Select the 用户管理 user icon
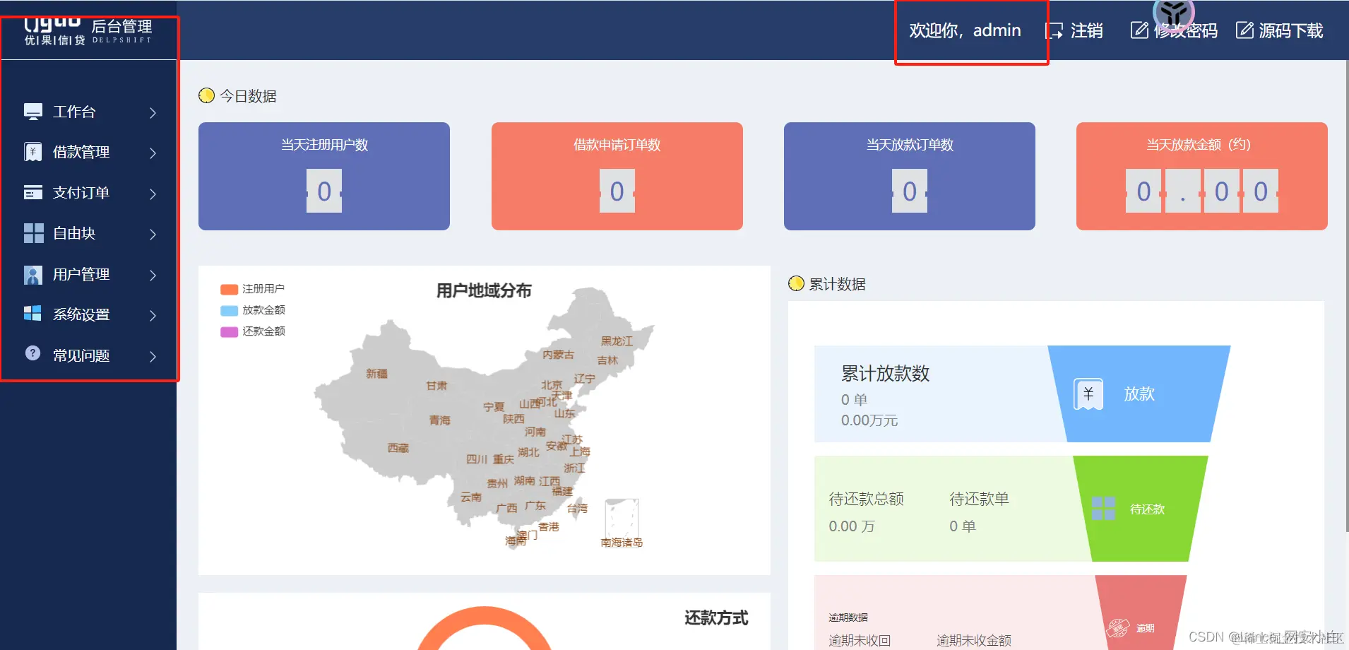1349x650 pixels. pyautogui.click(x=32, y=274)
